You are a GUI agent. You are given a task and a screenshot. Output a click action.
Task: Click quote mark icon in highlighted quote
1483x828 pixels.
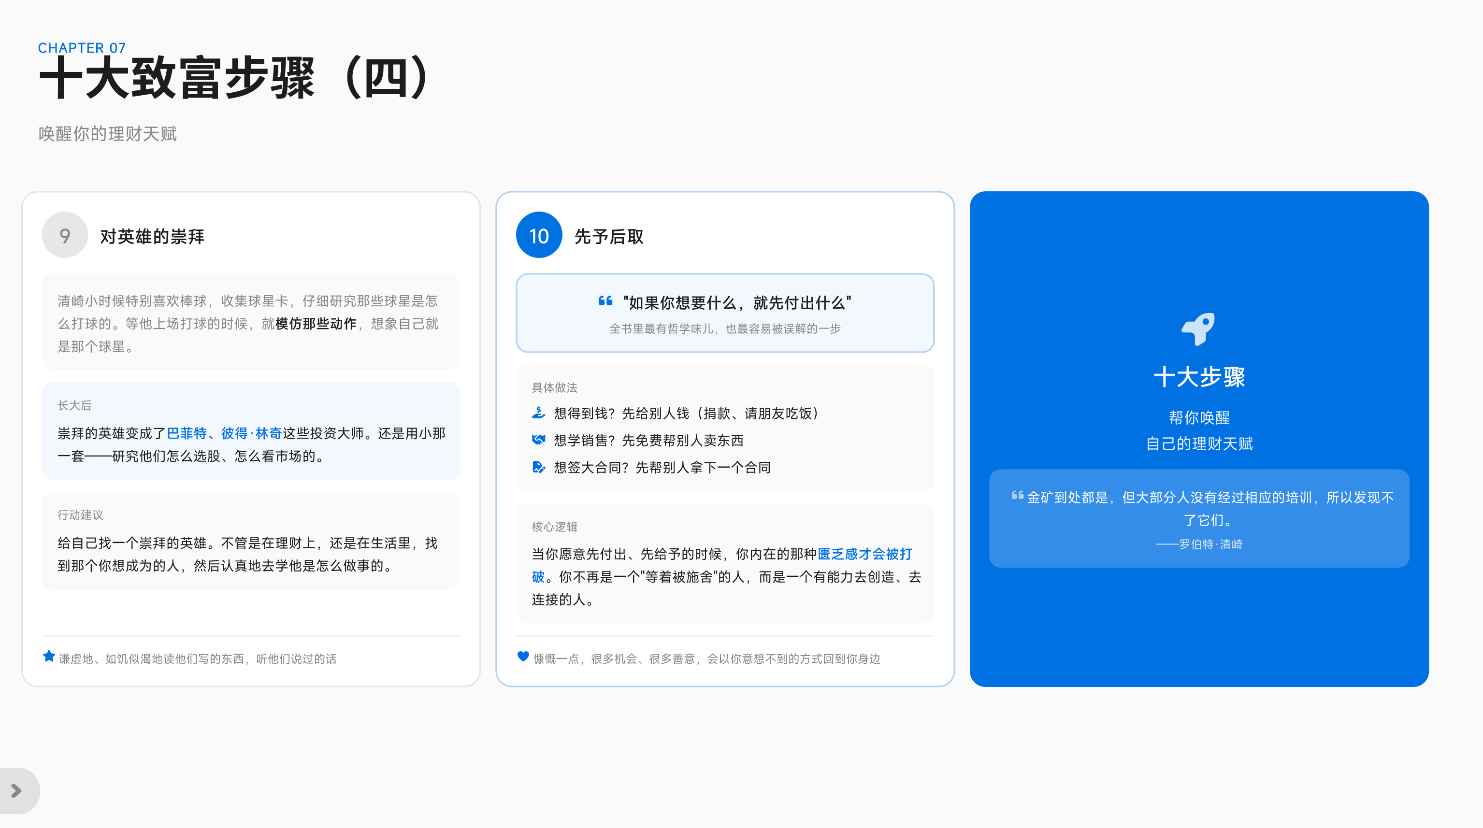click(x=605, y=301)
